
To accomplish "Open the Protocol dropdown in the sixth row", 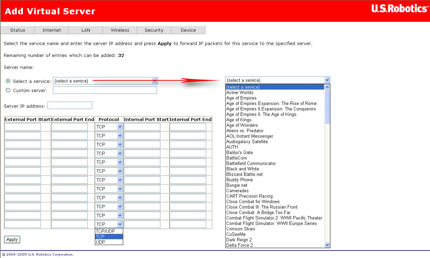I will coord(109,171).
